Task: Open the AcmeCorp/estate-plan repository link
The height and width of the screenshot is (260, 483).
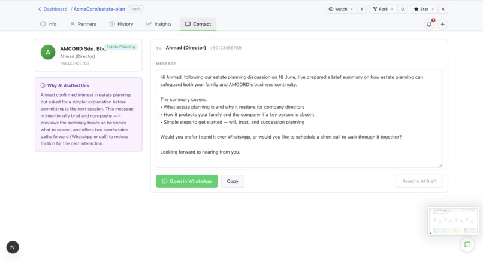Action: coord(99,9)
